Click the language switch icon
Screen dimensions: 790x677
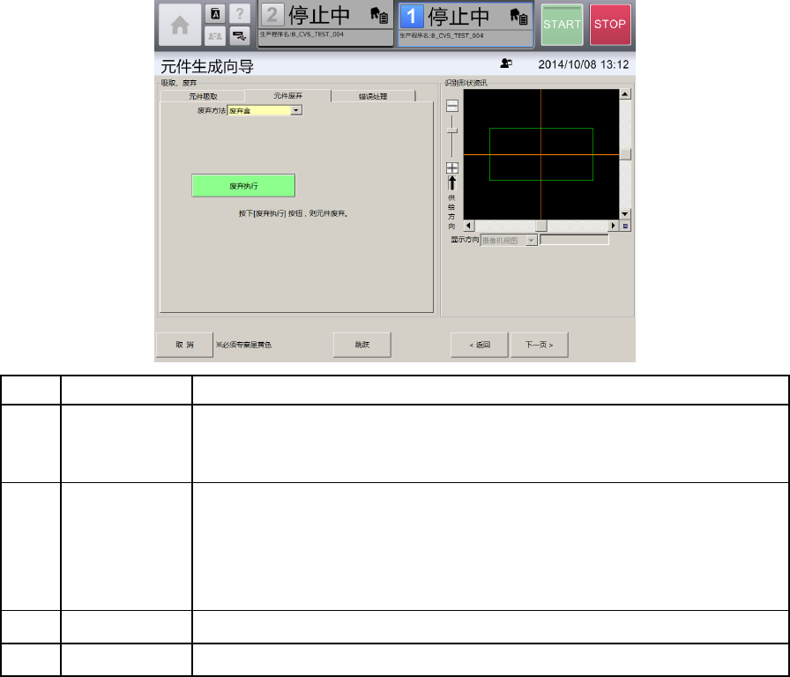(x=214, y=14)
